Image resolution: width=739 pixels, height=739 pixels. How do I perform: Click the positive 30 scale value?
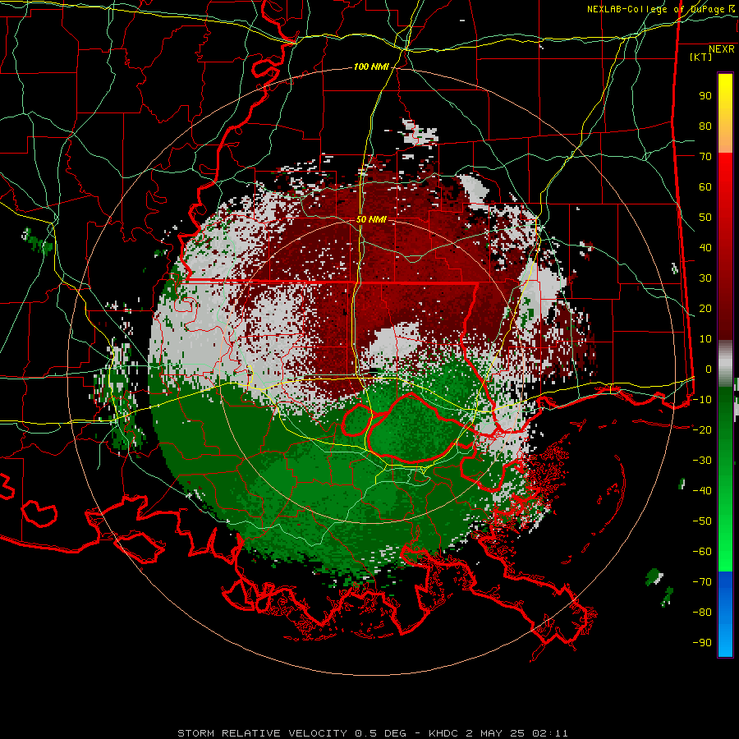[x=705, y=278]
